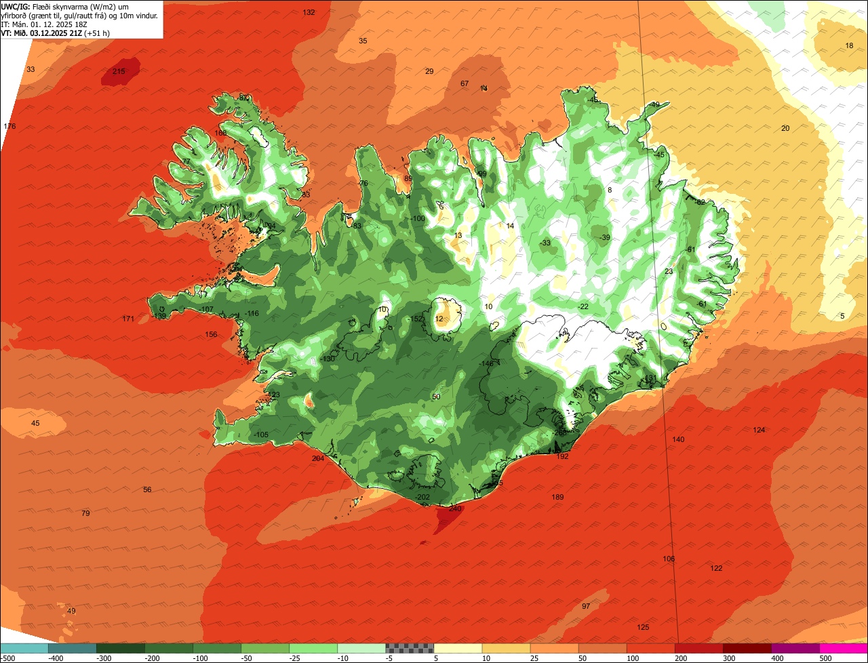Click the map value '240' at the southern tip

point(455,508)
